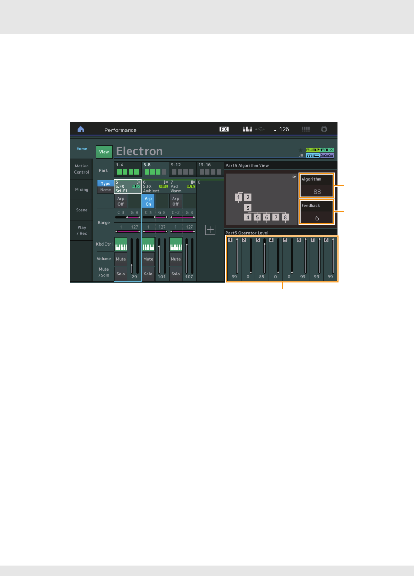Select Part 6 S.FX Ambient
Viewport: 414px width, 576px height.
coord(155,186)
